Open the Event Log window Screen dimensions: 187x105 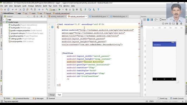[162, 98]
